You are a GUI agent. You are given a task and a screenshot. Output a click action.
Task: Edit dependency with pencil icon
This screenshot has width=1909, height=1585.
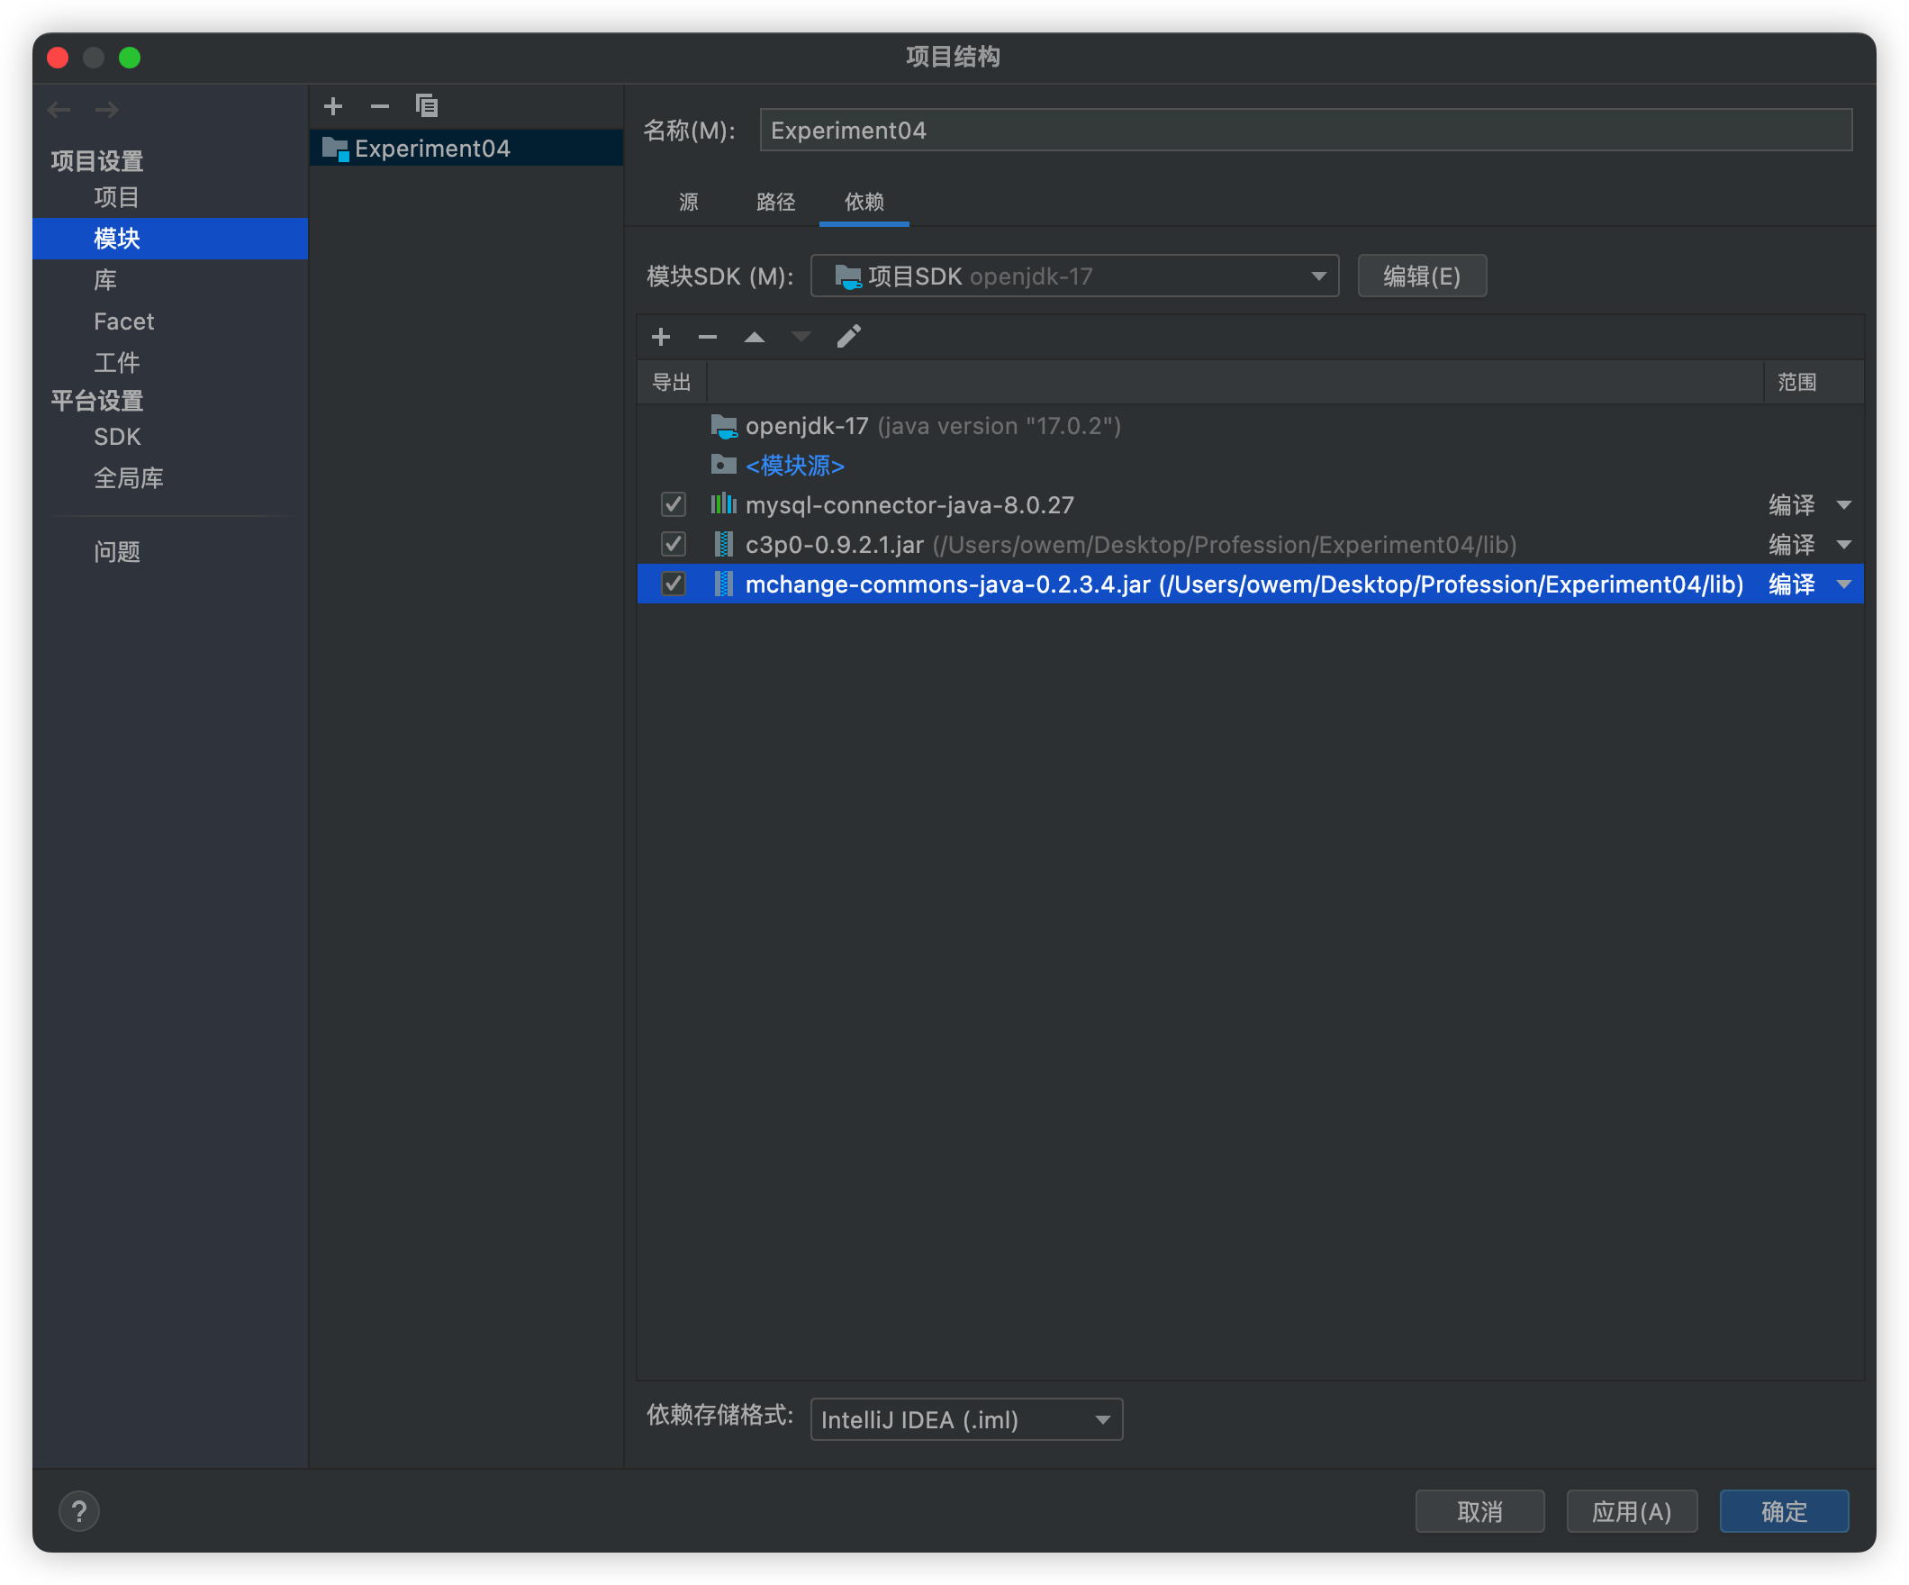click(848, 338)
